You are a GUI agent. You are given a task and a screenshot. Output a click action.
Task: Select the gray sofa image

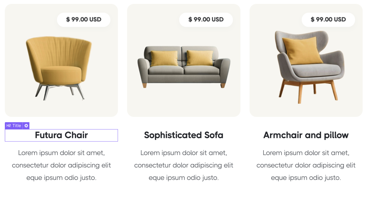[183, 68]
